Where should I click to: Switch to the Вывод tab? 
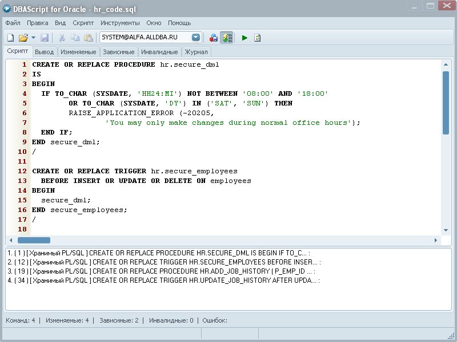pyautogui.click(x=44, y=52)
